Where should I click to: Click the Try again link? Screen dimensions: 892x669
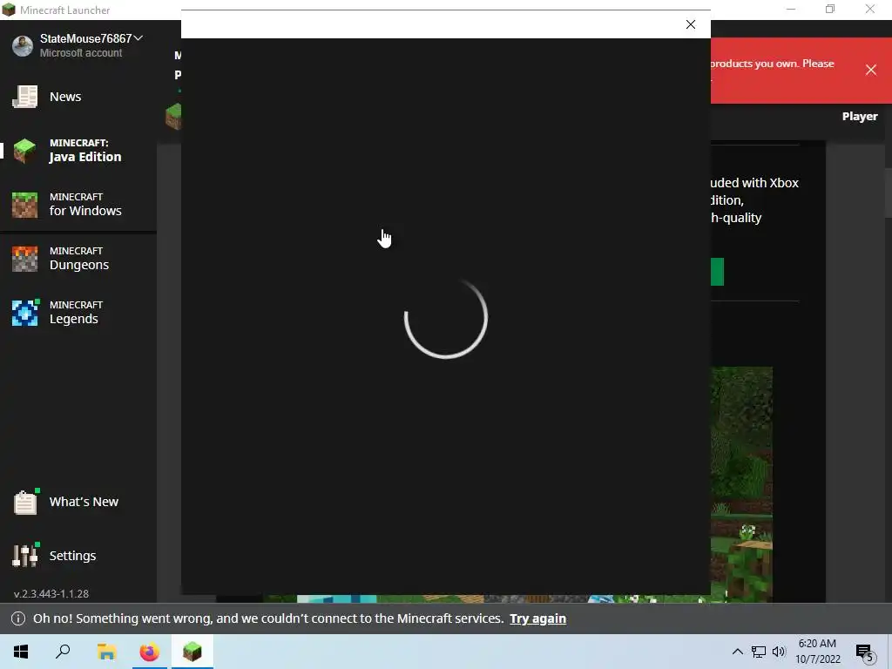pos(537,618)
